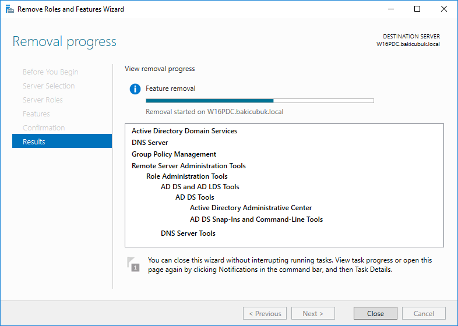The image size is (458, 326).
Task: Select the Results step in the sidebar
Action: (x=62, y=141)
